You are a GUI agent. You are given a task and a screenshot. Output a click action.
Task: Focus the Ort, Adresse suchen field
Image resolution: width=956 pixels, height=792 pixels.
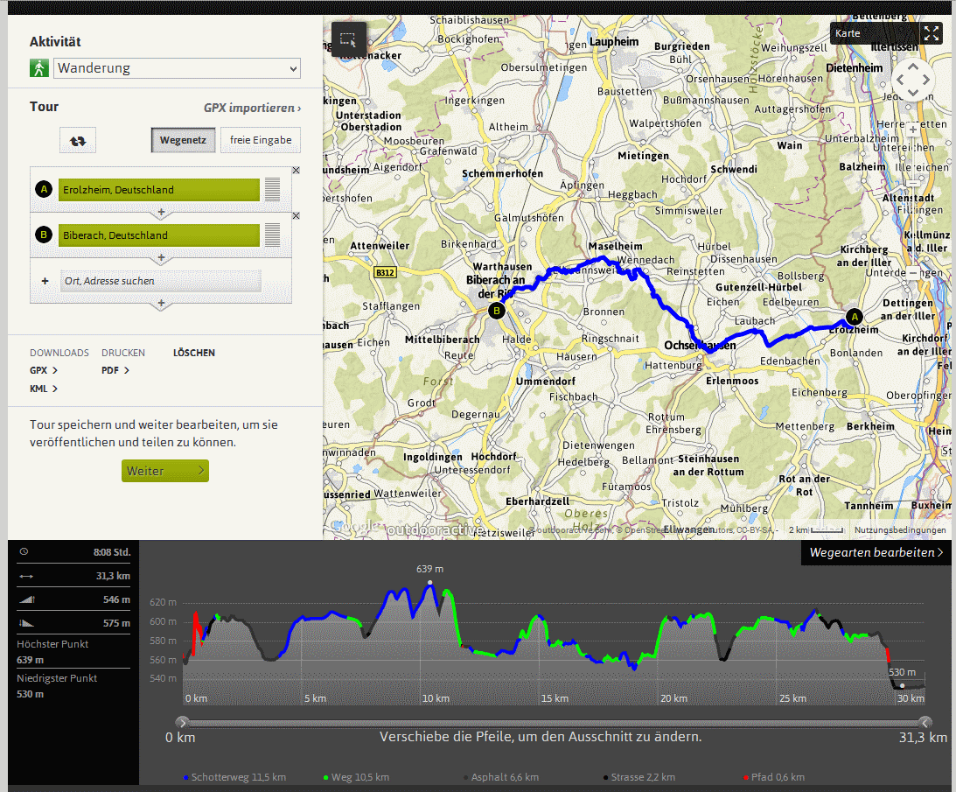pos(161,281)
